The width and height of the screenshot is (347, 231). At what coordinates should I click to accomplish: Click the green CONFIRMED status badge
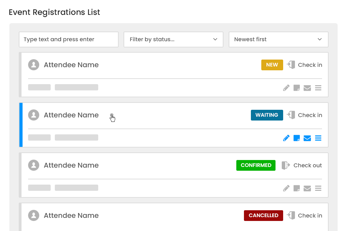pos(256,165)
